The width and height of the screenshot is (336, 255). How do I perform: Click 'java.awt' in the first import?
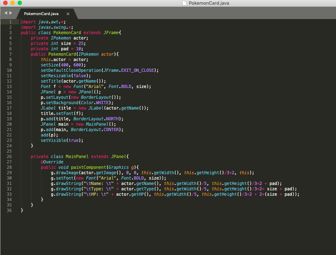pos(48,22)
